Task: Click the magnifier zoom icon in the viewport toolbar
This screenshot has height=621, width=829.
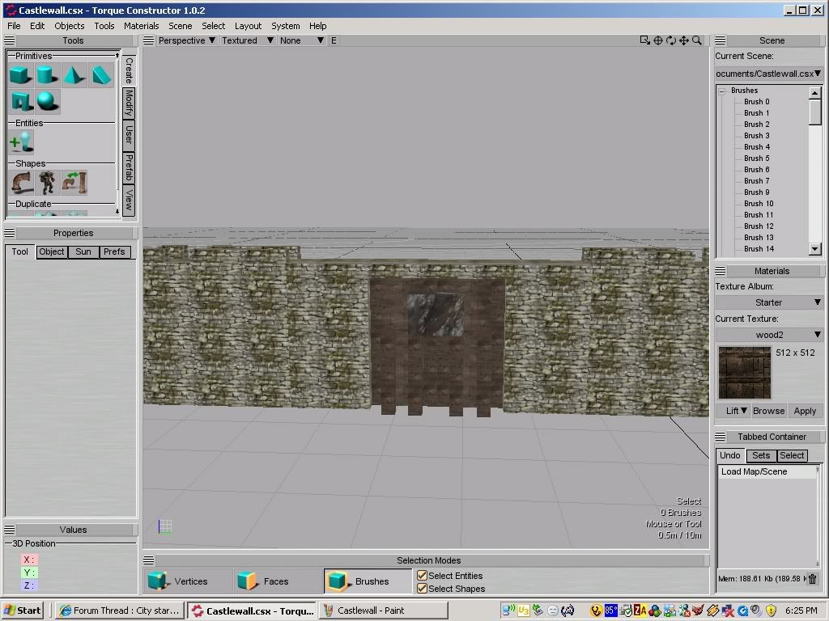Action: (697, 40)
